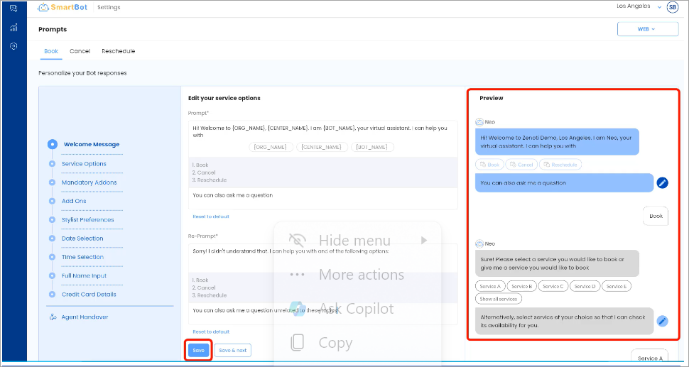Screen dimensions: 689x367
Task: Click the Save button
Action: 199,351
